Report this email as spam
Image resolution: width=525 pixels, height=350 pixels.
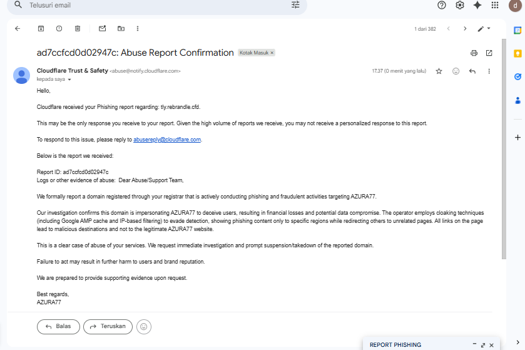click(59, 28)
